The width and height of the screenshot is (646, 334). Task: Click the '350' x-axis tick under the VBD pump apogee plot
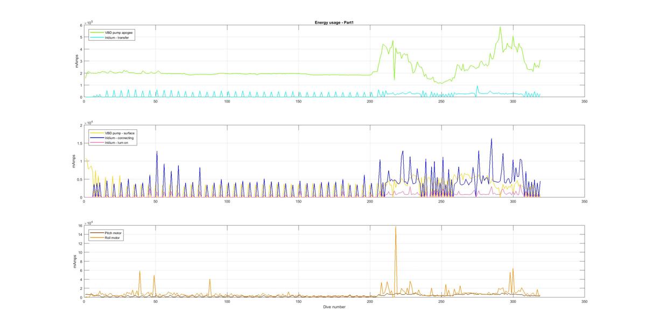[x=584, y=101]
